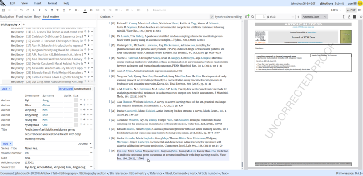Open Add dropdown above author list
The height and width of the screenshot is (176, 363).
tap(6, 89)
